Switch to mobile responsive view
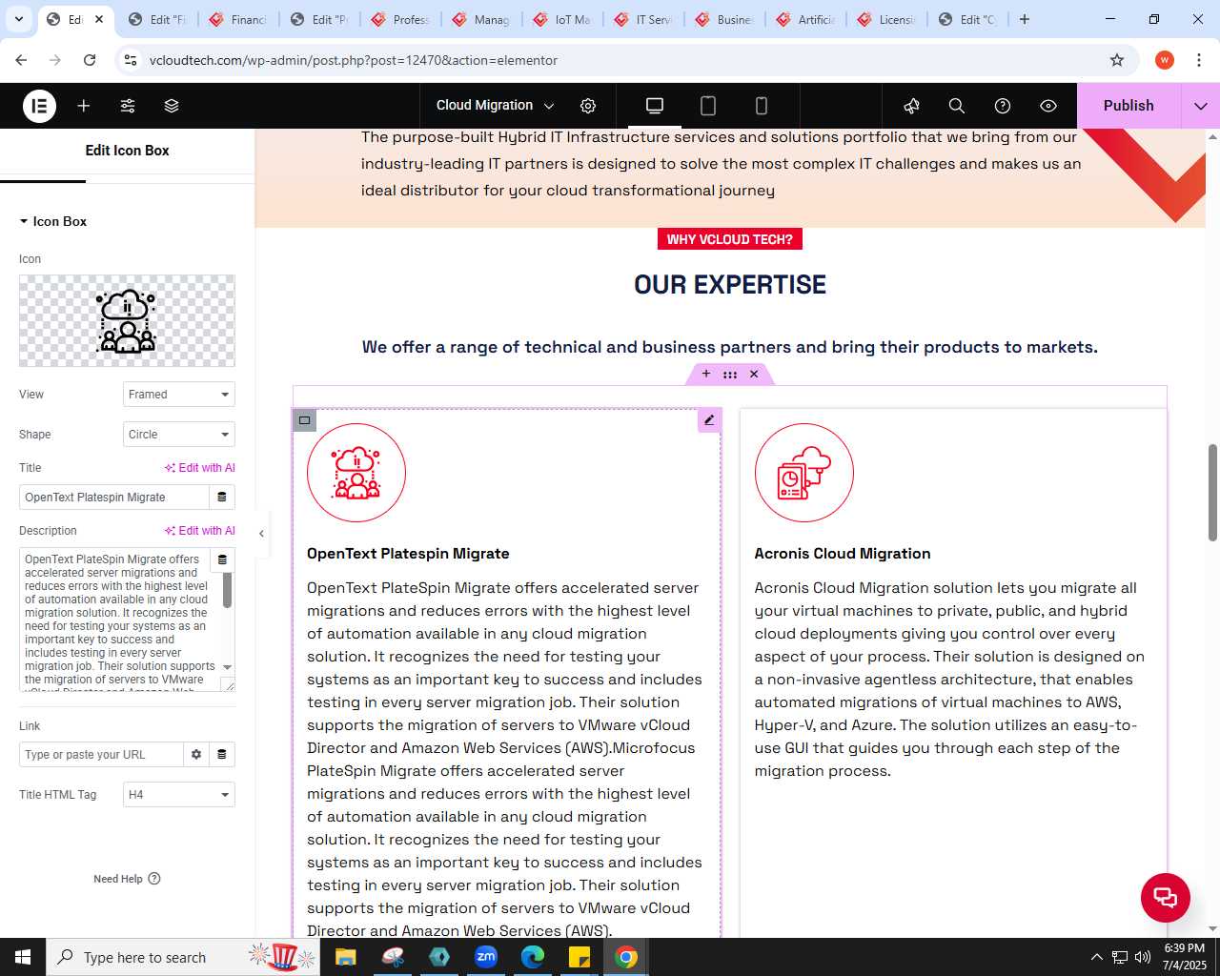The image size is (1220, 976). click(x=762, y=106)
